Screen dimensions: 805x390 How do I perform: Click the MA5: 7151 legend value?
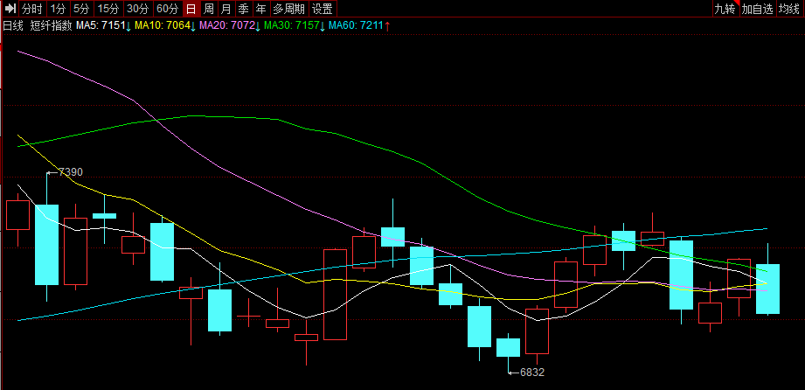(x=101, y=25)
